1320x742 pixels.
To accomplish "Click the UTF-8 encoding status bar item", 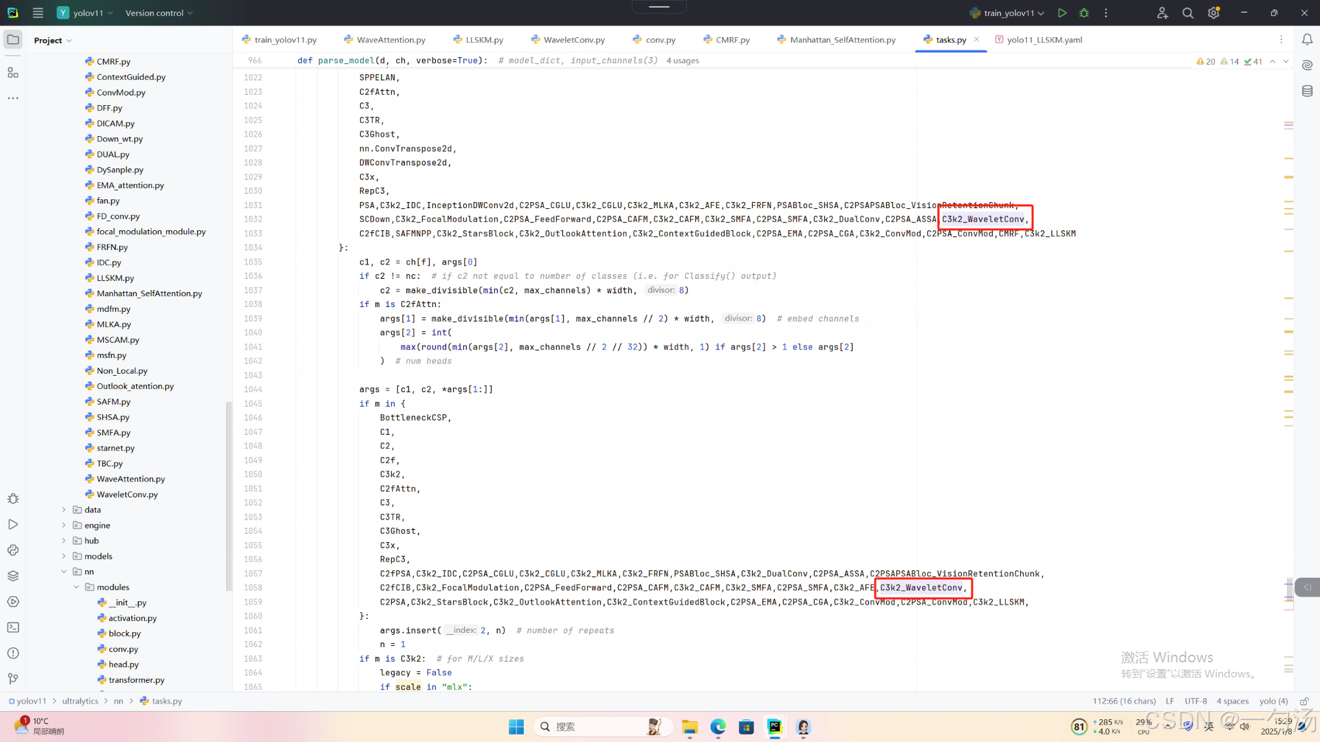I will point(1196,701).
